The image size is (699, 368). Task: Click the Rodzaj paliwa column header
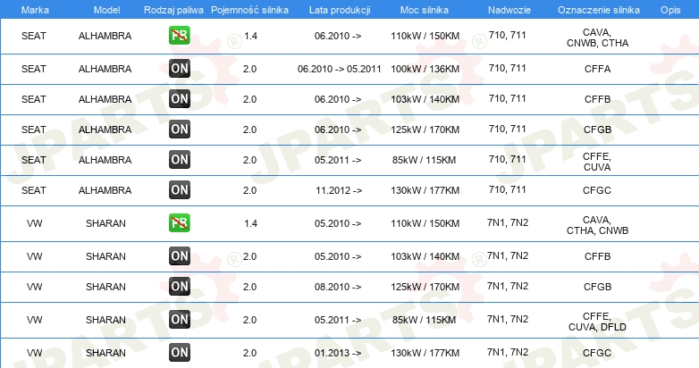tap(173, 10)
